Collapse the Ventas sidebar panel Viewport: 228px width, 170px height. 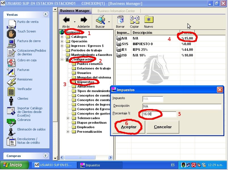point(45,14)
